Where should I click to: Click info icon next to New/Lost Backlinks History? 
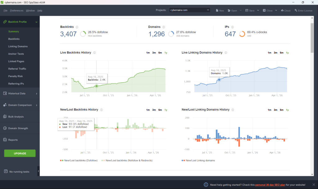[102, 110]
